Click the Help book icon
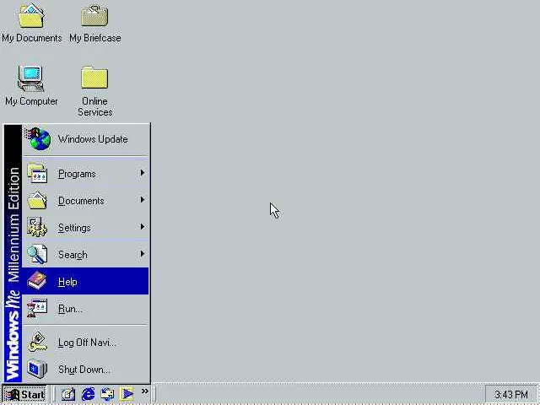 click(x=37, y=281)
